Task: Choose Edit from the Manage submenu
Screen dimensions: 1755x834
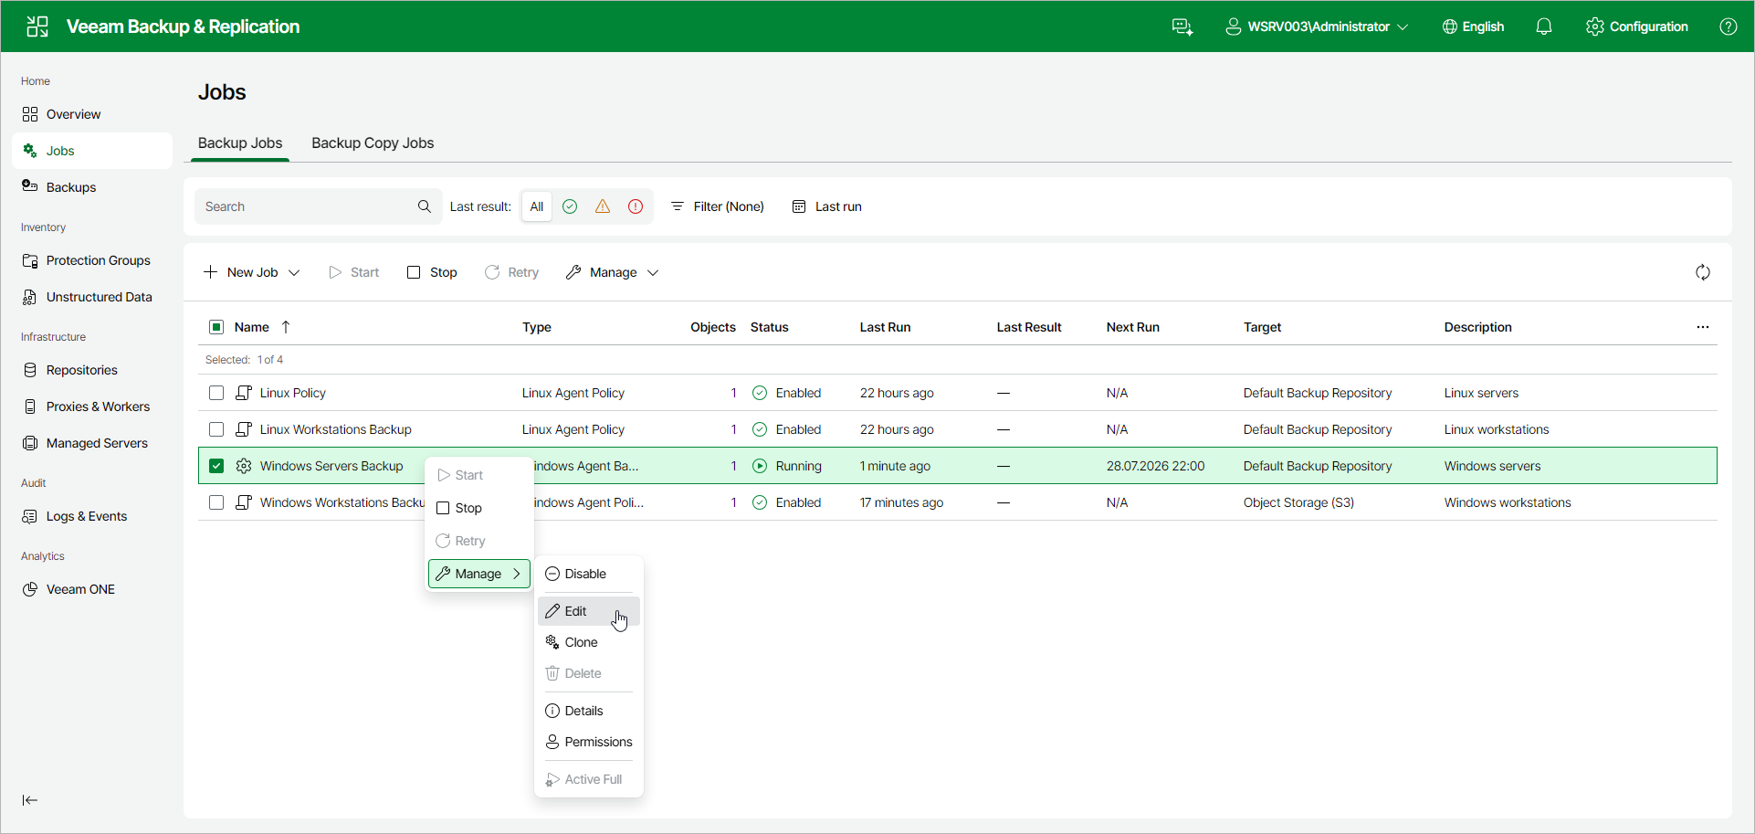Action: (x=589, y=611)
